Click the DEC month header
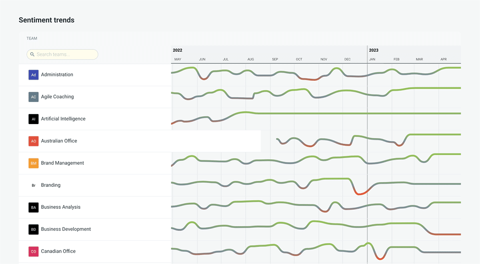Screen dimensions: 480x264 click(347, 60)
